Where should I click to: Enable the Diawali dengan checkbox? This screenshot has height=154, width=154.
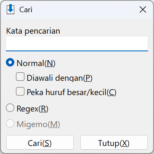point(20,77)
